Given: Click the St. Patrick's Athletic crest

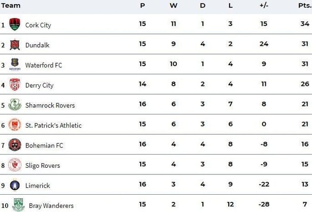Looking at the screenshot, I should click(x=15, y=125).
